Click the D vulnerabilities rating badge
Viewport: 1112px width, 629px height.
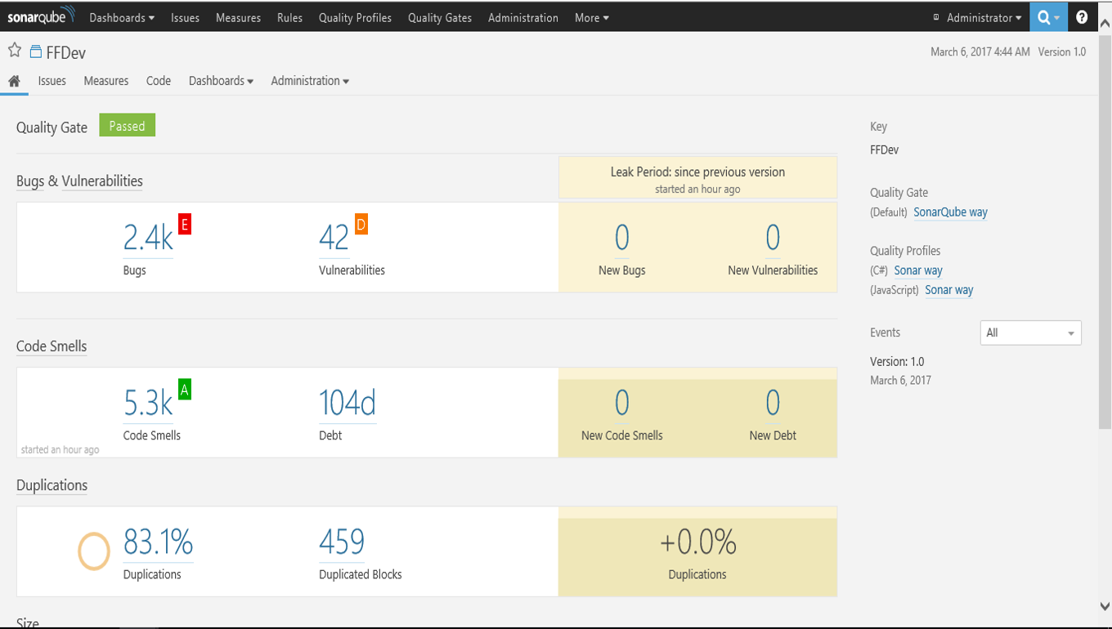coord(361,225)
